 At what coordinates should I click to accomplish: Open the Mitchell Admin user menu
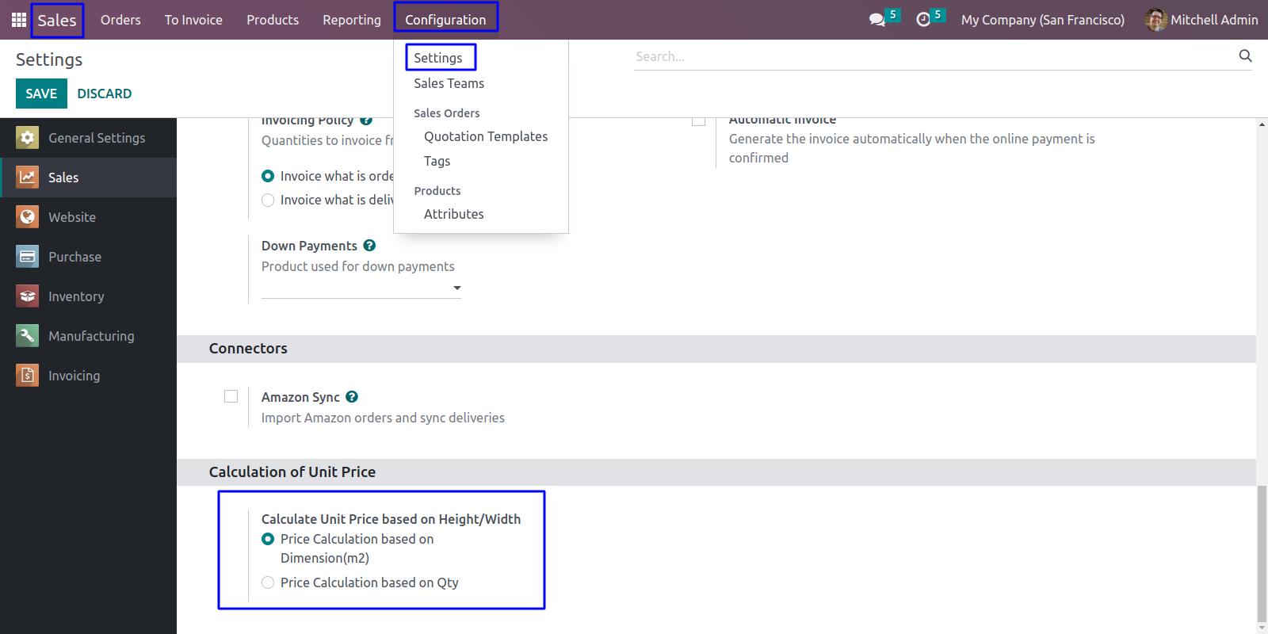1201,20
